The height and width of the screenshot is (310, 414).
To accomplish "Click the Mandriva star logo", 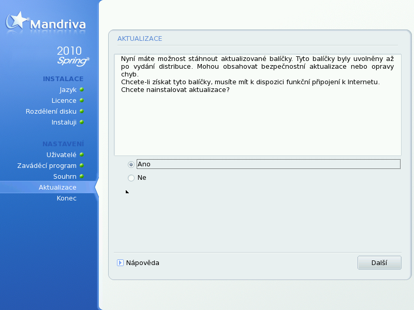I will (17, 21).
